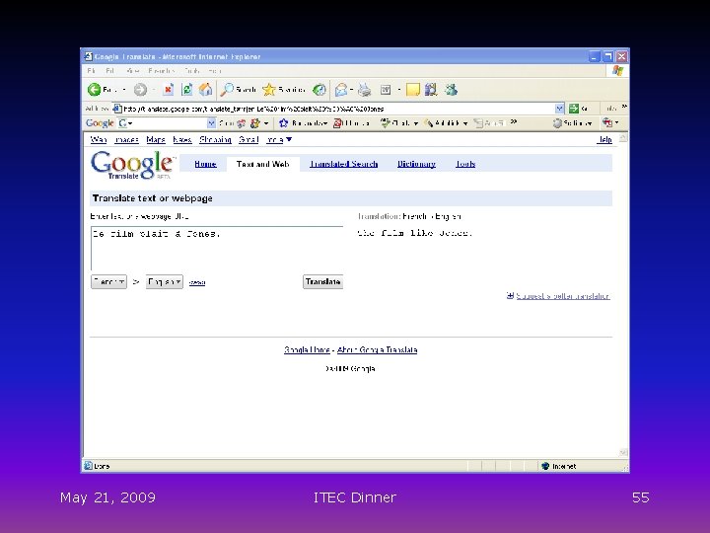Go to Google Web link
The image size is (710, 533).
[x=99, y=139]
